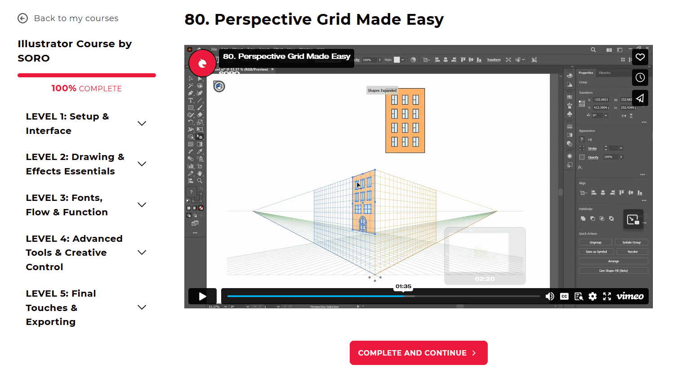Click the Ungroup quick action button

coord(595,242)
